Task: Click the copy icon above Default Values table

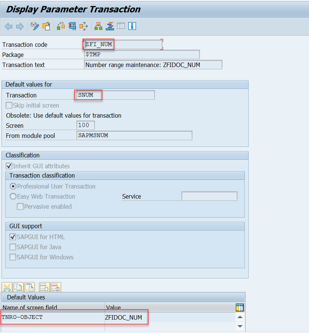Action: (x=18, y=287)
